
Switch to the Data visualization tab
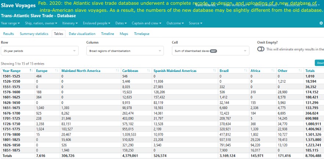click(82, 34)
